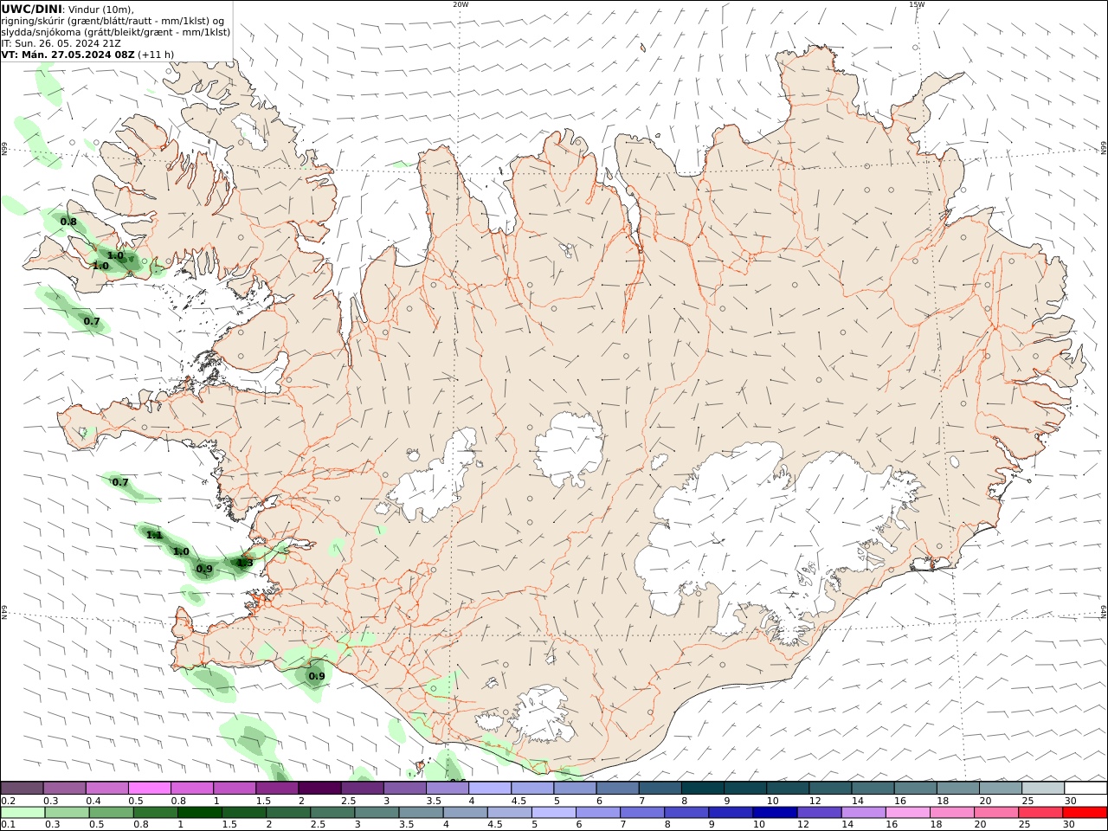Click the '20W' longitude label

pyautogui.click(x=461, y=4)
